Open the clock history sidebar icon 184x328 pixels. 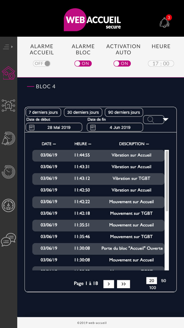click(9, 172)
